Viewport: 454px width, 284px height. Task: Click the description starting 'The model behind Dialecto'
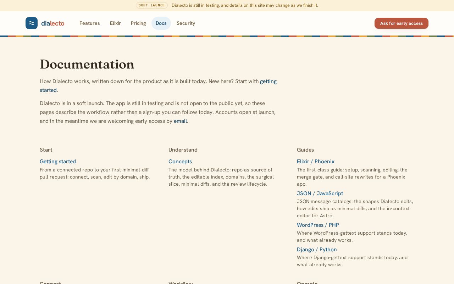point(221,177)
